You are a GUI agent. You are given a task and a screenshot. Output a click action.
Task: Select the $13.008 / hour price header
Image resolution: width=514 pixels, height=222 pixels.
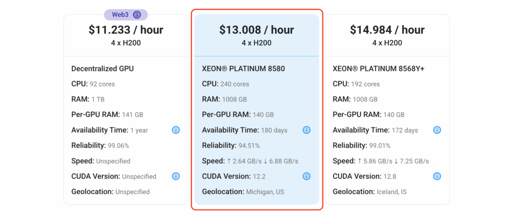(x=256, y=30)
